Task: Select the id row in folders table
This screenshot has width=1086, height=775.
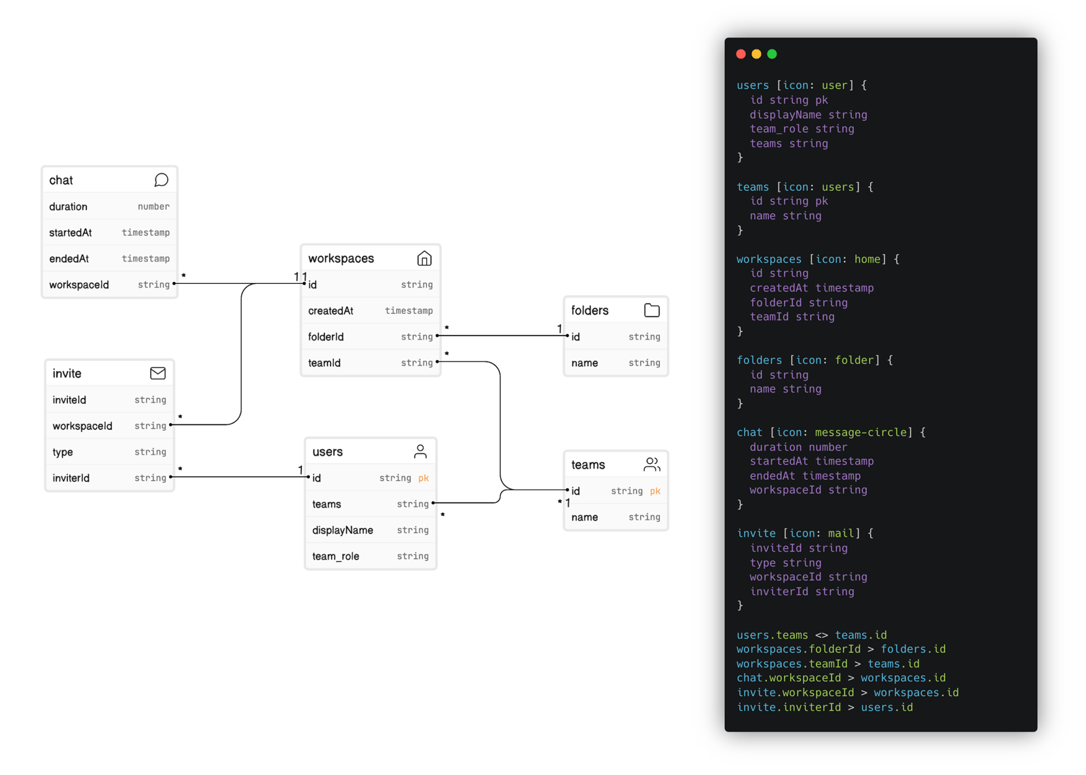Action: click(616, 337)
